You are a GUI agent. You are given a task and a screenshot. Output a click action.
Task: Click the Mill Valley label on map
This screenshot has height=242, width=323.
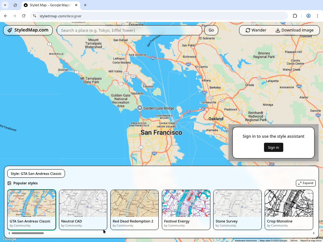click(x=115, y=71)
